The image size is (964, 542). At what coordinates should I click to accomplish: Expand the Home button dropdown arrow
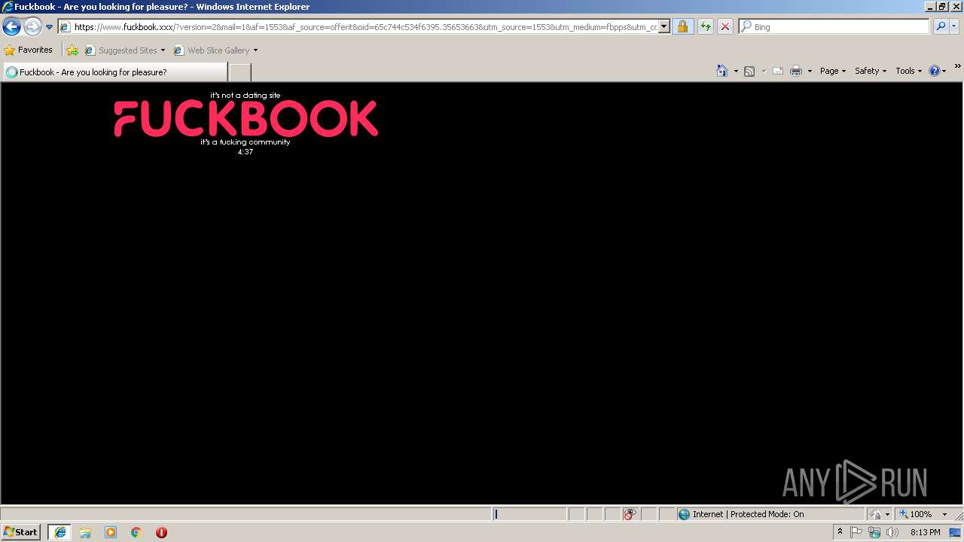(x=736, y=71)
